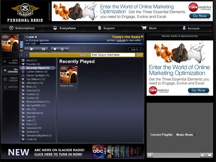Select Recently Played (1) in the list
The width and height of the screenshot is (216, 162).
point(37,68)
